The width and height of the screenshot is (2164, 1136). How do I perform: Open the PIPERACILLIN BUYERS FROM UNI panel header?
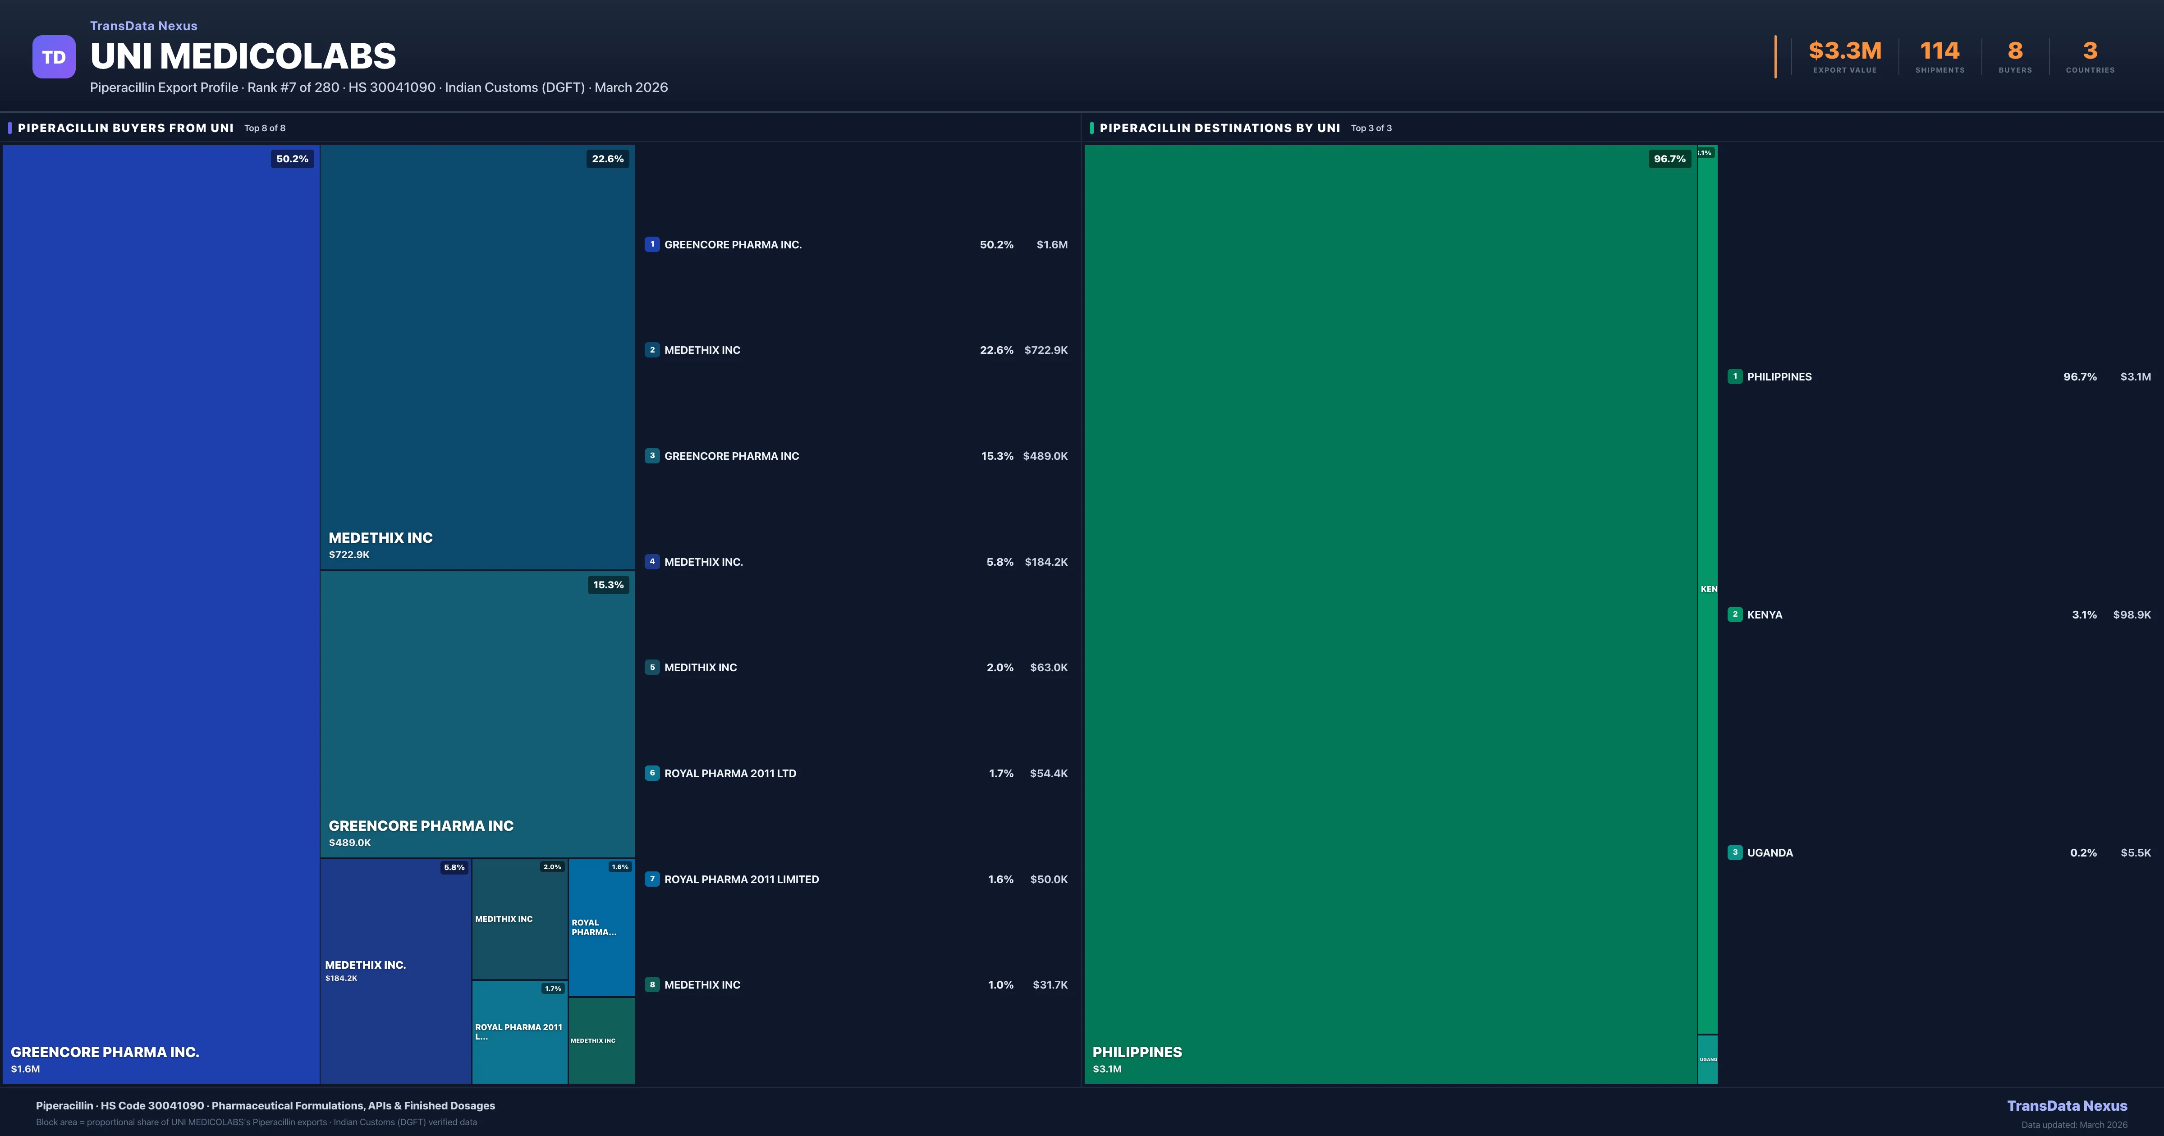pos(126,128)
